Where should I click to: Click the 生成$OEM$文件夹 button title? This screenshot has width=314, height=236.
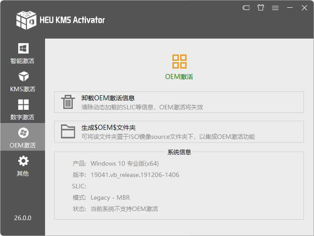pos(108,128)
